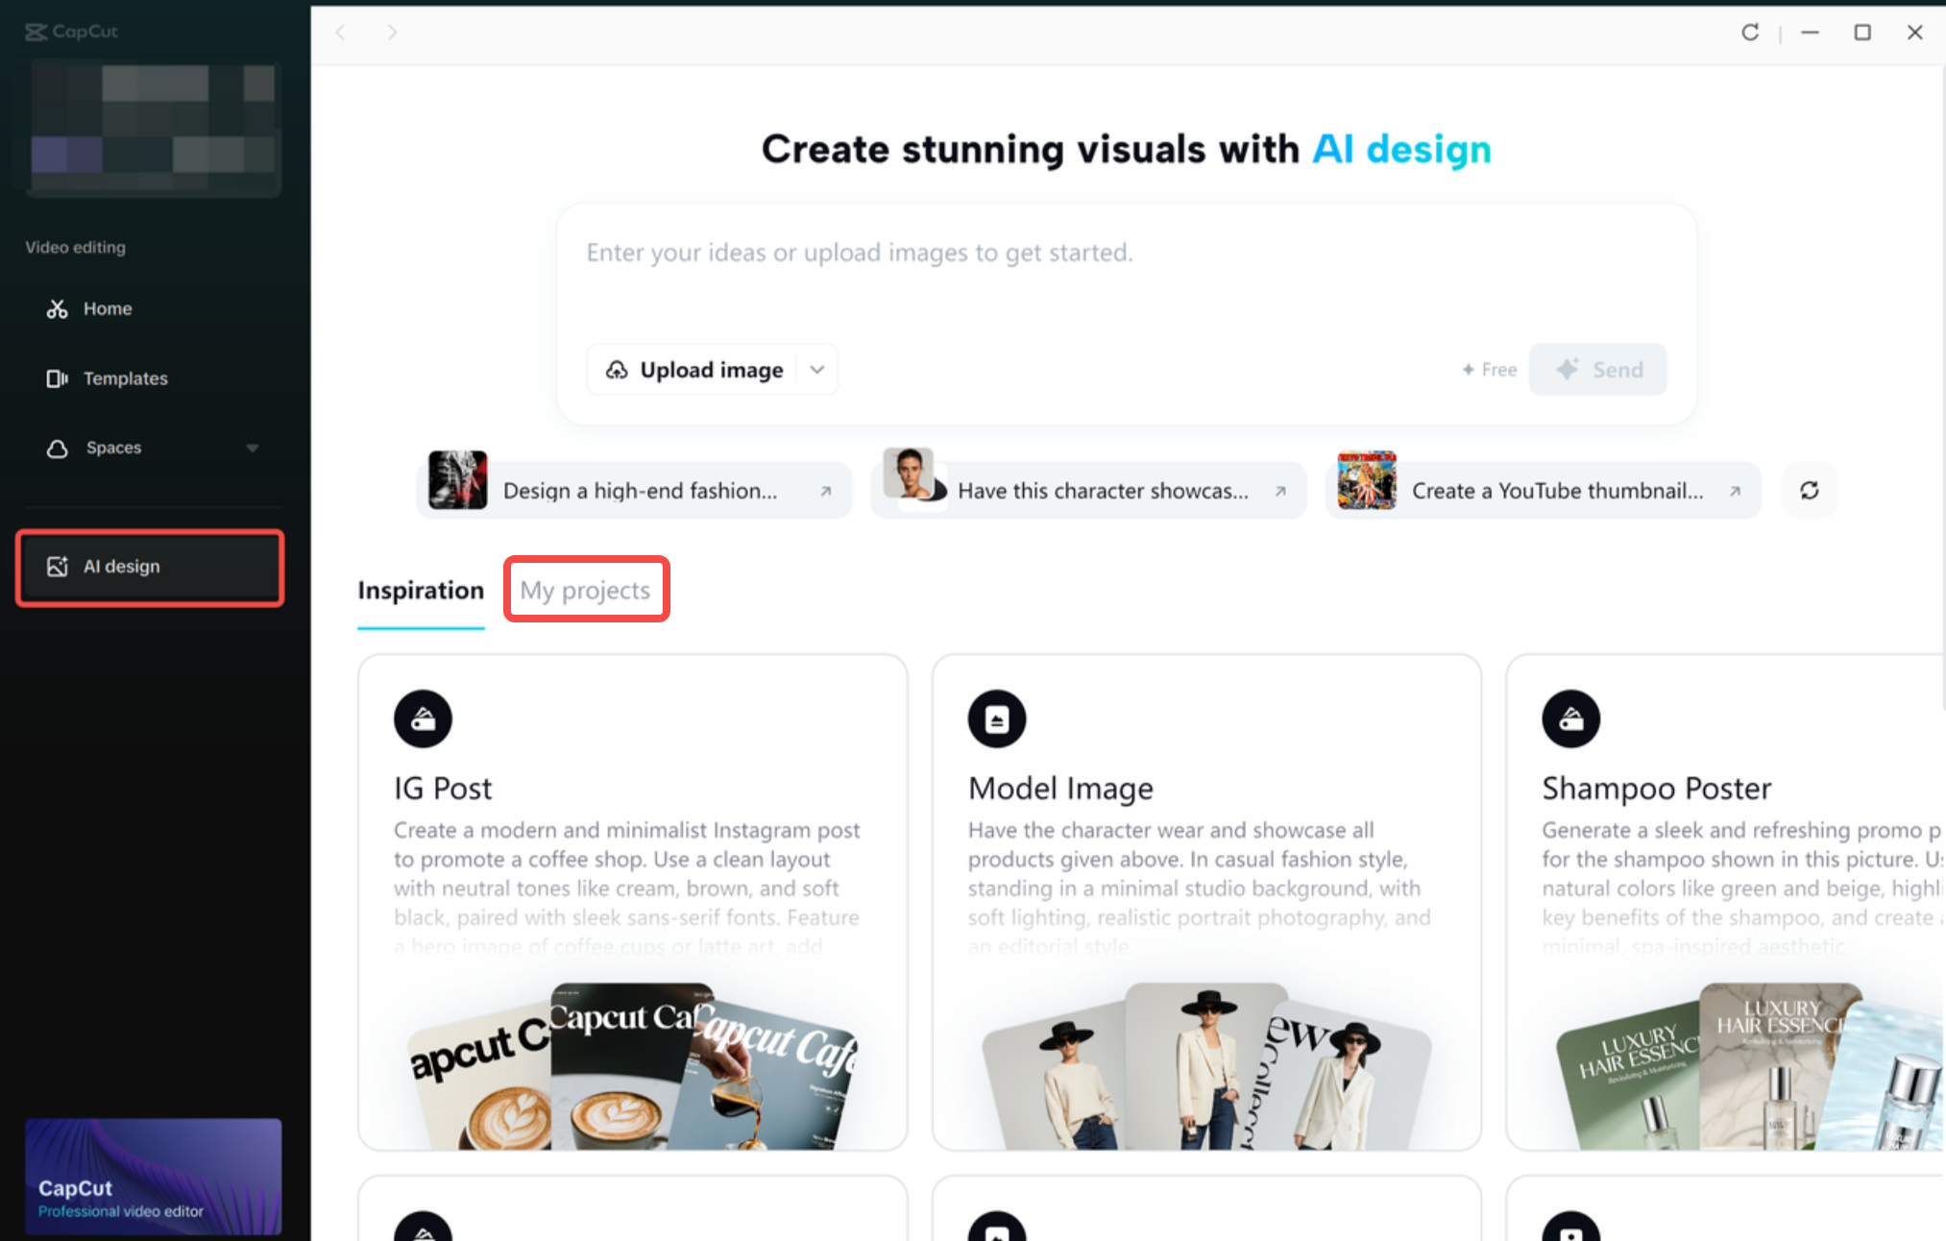Click the IG Post card round icon

[423, 718]
